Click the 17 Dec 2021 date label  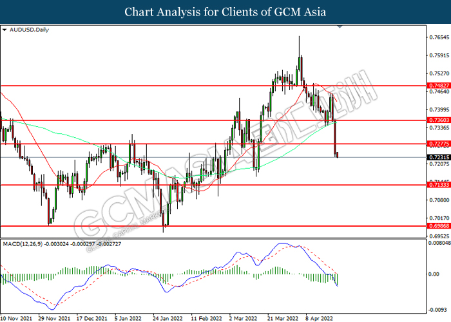click(x=91, y=319)
